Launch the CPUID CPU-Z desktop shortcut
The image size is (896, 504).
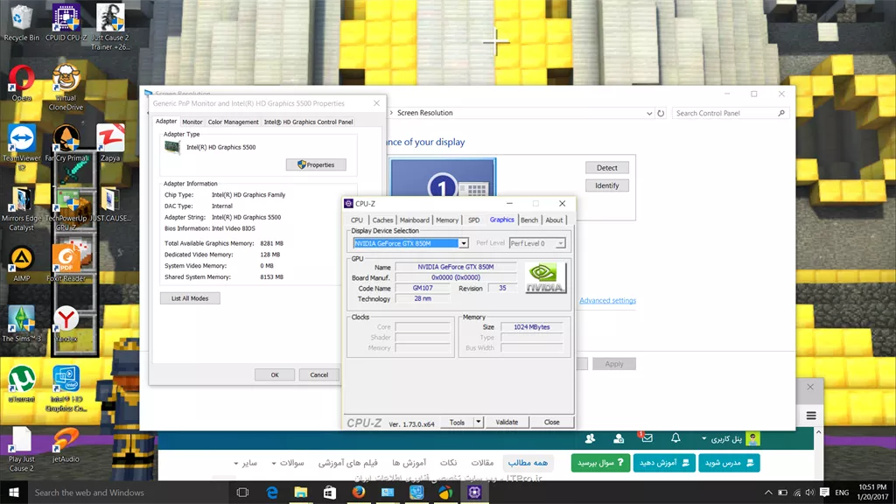[66, 23]
